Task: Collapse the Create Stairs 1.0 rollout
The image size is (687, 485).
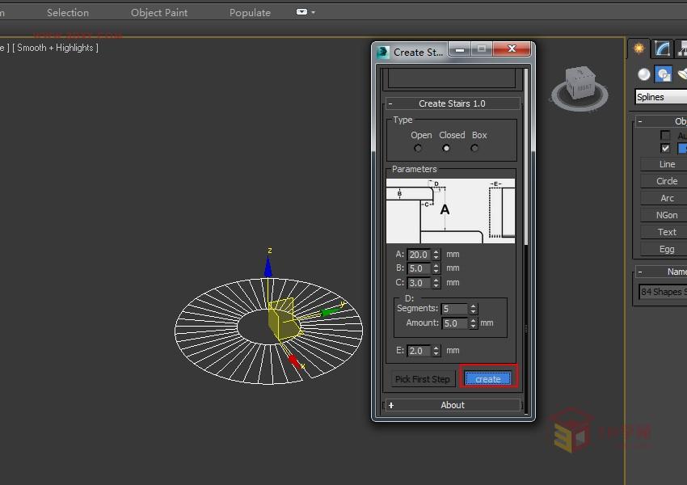Action: [x=452, y=103]
